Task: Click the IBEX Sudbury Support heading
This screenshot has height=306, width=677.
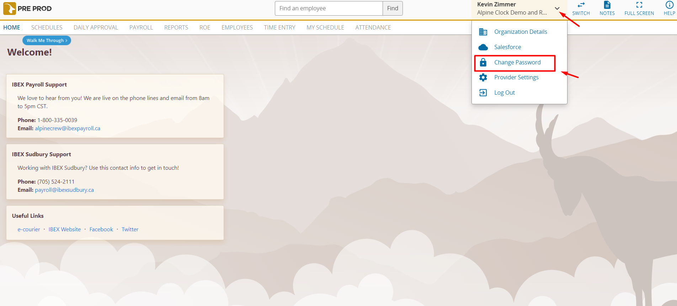Action: pos(42,154)
